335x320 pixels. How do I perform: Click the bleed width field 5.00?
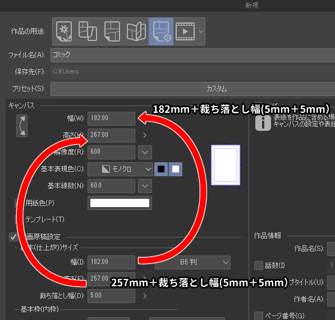point(111,296)
